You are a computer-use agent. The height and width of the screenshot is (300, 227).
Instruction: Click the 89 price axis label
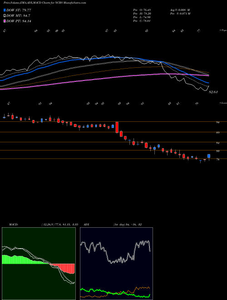(x=217, y=132)
